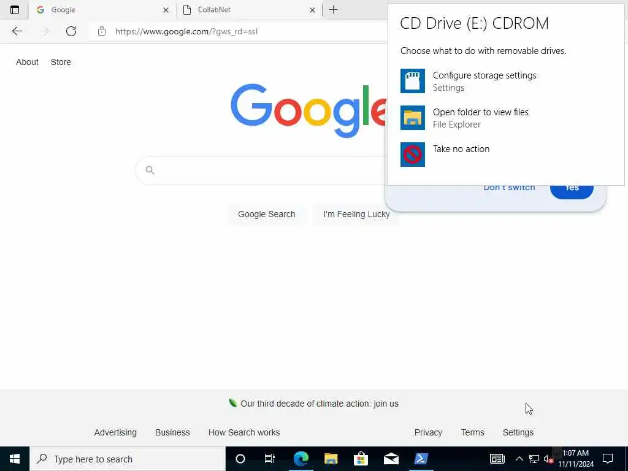Open the climate action join us link

point(319,404)
